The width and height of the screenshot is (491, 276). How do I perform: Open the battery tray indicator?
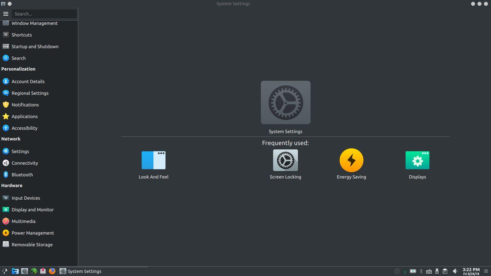click(413, 271)
